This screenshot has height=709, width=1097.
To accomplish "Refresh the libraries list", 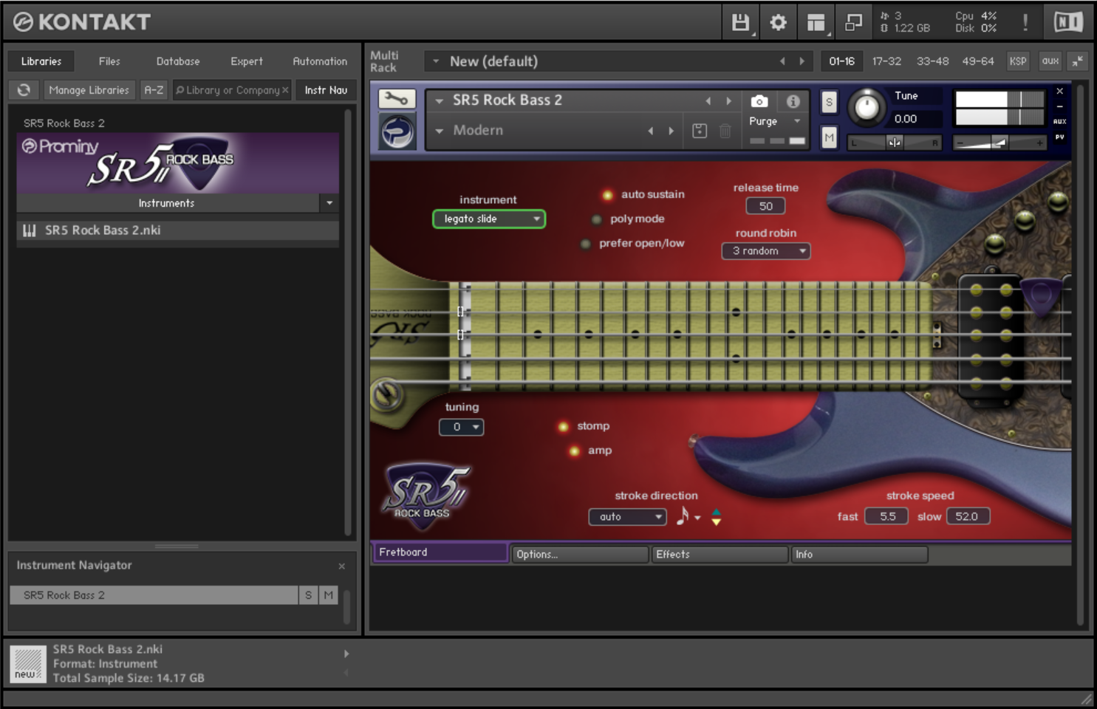I will pos(24,90).
